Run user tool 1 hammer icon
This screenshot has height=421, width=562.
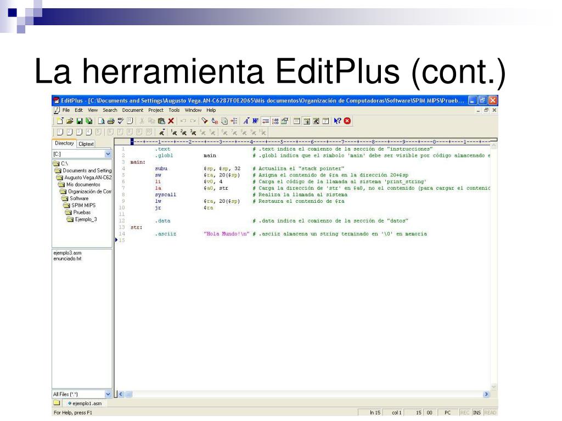tap(173, 133)
